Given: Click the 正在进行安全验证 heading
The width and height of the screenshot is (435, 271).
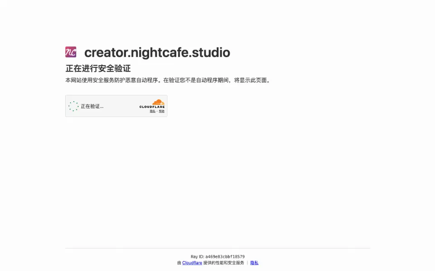Looking at the screenshot, I should pos(98,68).
